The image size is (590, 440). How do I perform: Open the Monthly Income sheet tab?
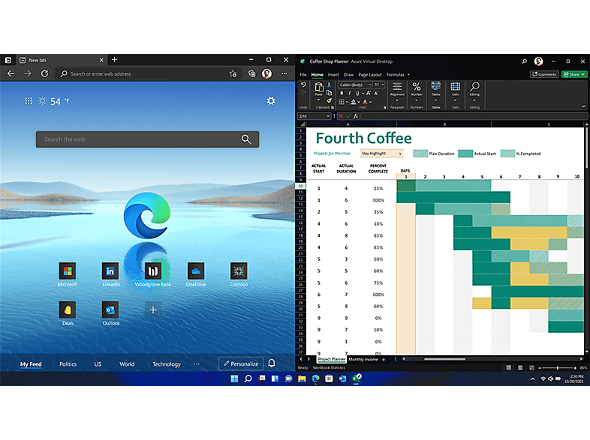pyautogui.click(x=363, y=359)
